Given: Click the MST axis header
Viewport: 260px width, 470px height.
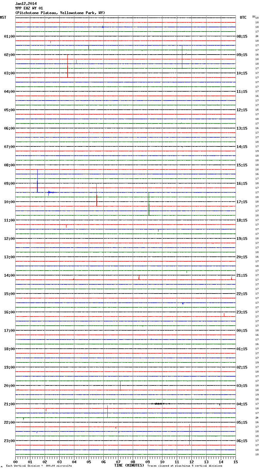Looking at the screenshot, I should pos(3,17).
